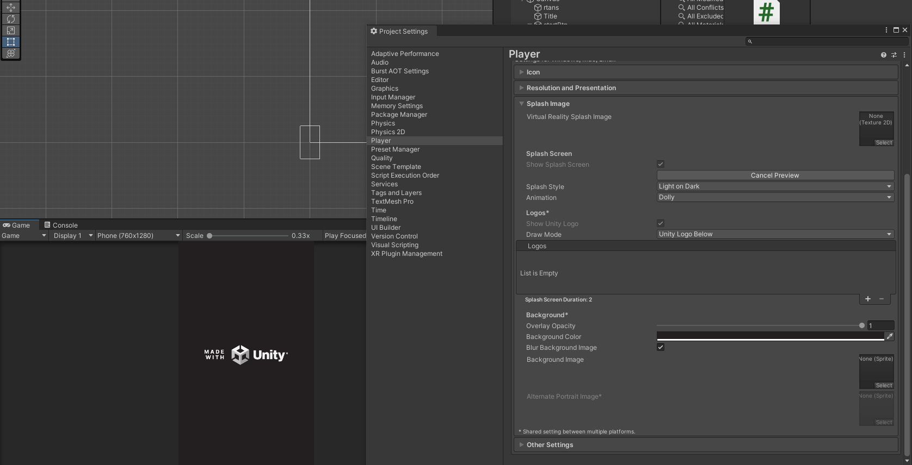The width and height of the screenshot is (912, 465).
Task: Click the C# script asset thumbnail
Action: pyautogui.click(x=766, y=12)
